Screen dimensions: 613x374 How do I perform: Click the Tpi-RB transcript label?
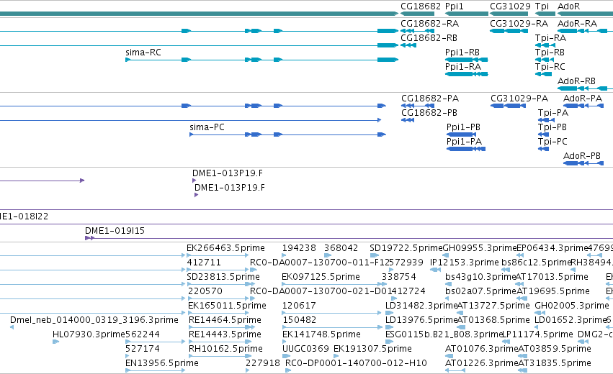point(550,53)
